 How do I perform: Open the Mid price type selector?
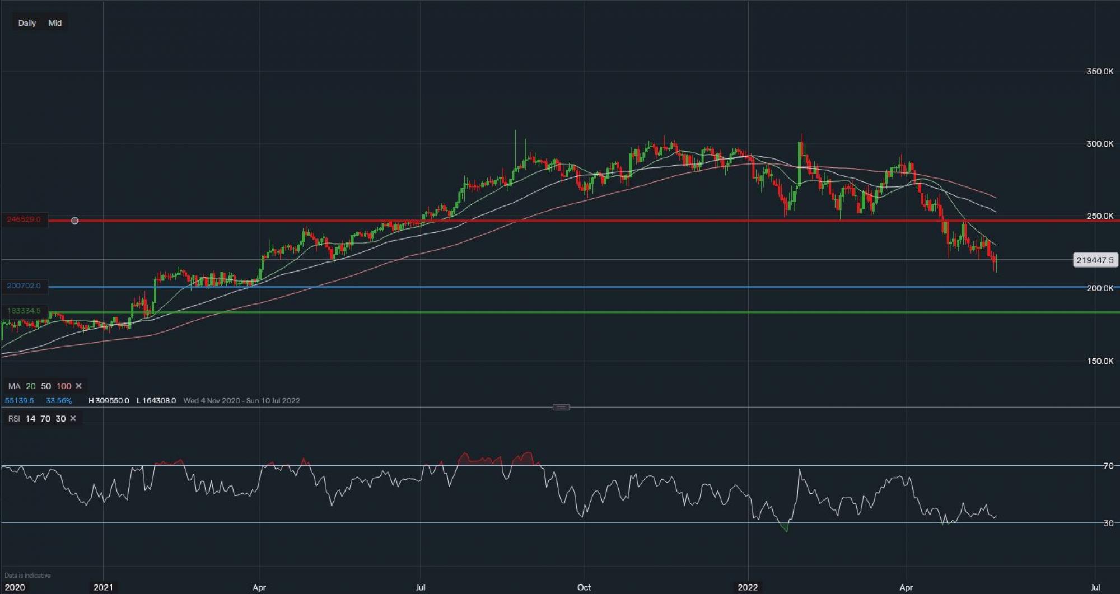pyautogui.click(x=55, y=23)
